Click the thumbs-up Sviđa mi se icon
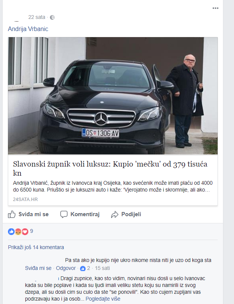The width and height of the screenshot is (234, 304). (x=12, y=214)
